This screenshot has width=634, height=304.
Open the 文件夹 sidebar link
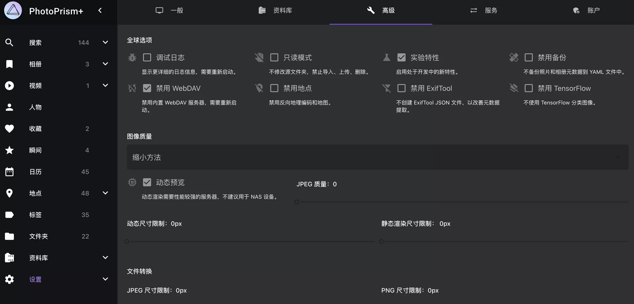coord(39,236)
